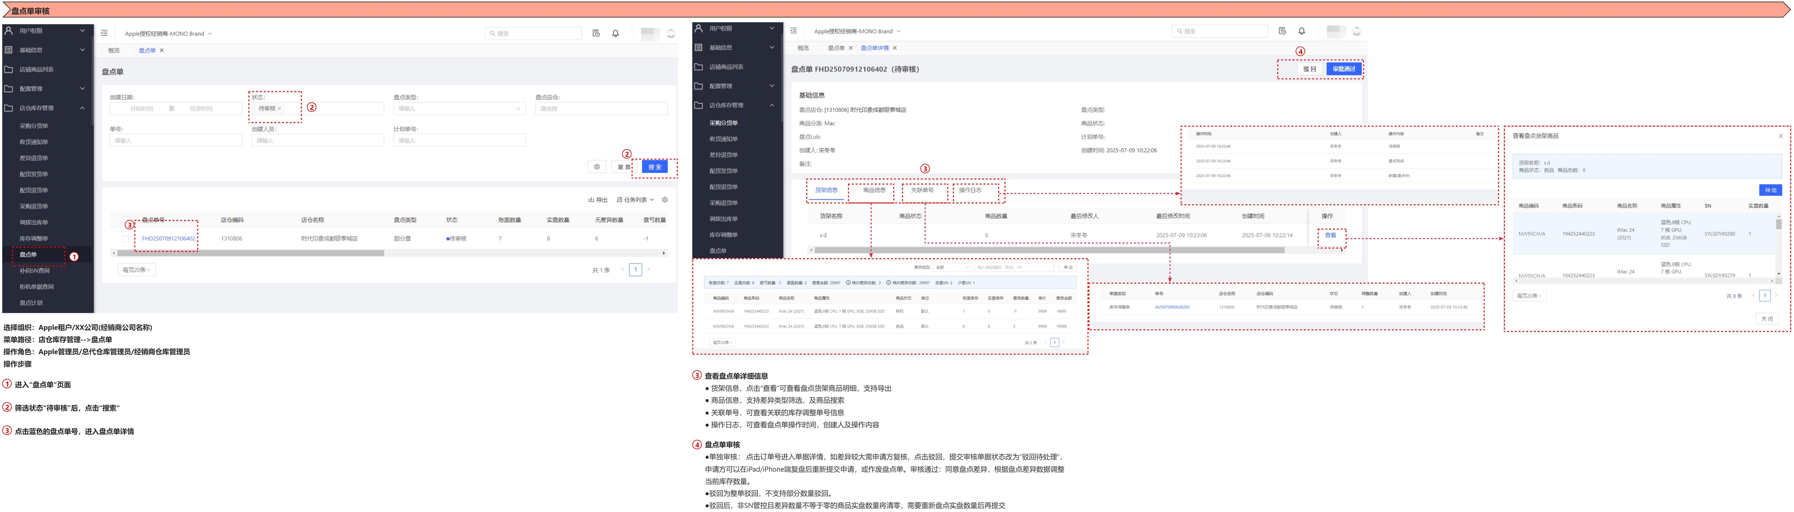Viewport: 1794px width, 512px height.
Task: Click the blue 搜索 button
Action: click(655, 167)
